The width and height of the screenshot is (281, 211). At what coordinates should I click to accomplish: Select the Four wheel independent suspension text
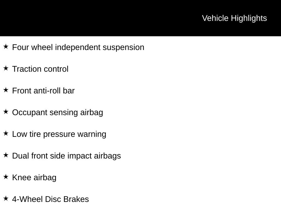tap(78, 47)
